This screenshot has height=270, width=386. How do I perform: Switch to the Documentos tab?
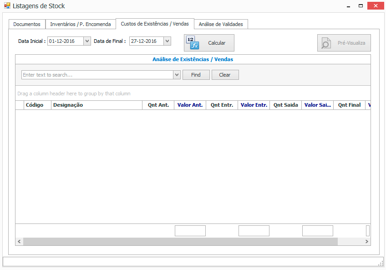[x=27, y=24]
